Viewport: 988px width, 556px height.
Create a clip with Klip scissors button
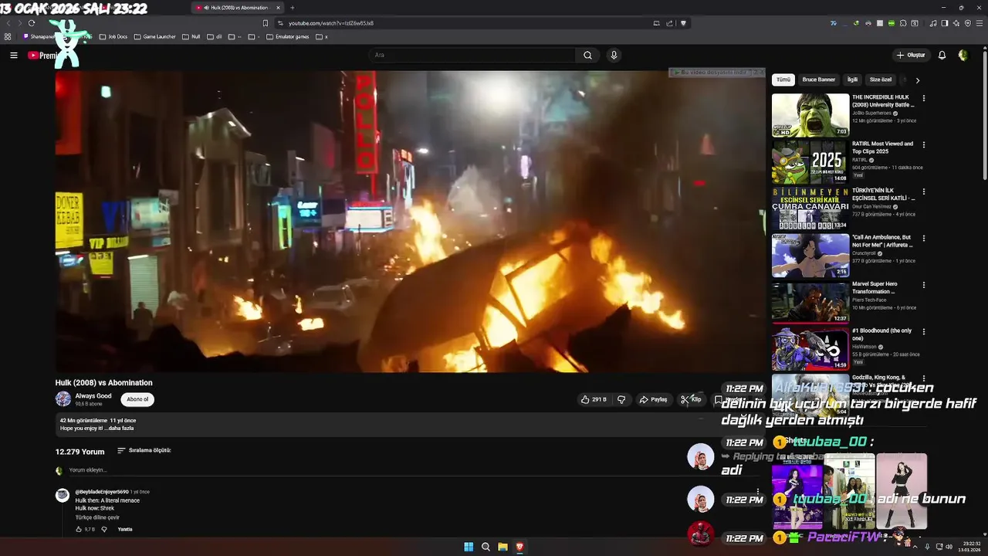691,399
